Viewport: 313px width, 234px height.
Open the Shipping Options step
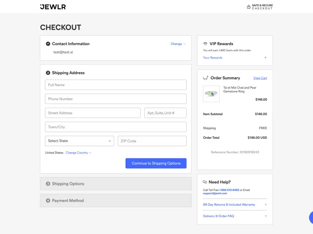[x=115, y=184]
